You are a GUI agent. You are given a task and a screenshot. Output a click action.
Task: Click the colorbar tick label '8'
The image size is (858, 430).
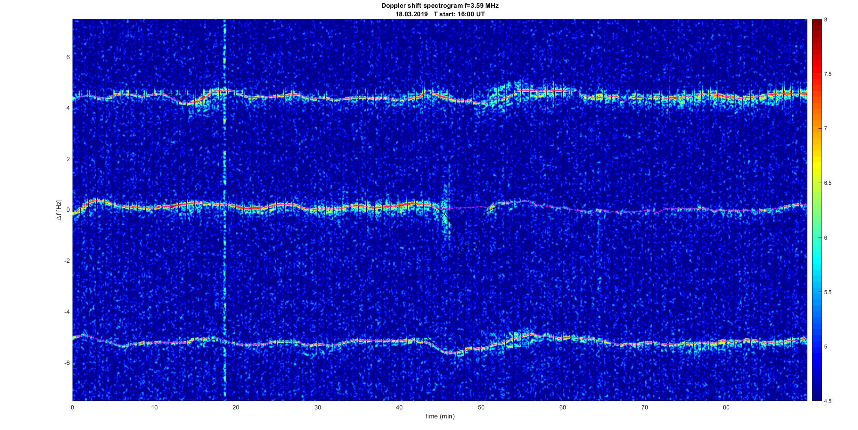[825, 20]
